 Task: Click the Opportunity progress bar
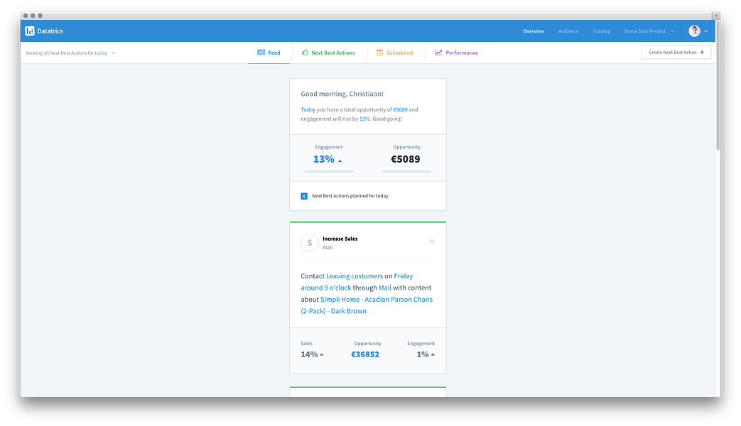(x=407, y=171)
